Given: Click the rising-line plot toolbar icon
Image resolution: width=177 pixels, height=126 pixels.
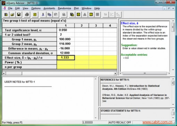Looking at the screenshot, I should (x=112, y=15).
